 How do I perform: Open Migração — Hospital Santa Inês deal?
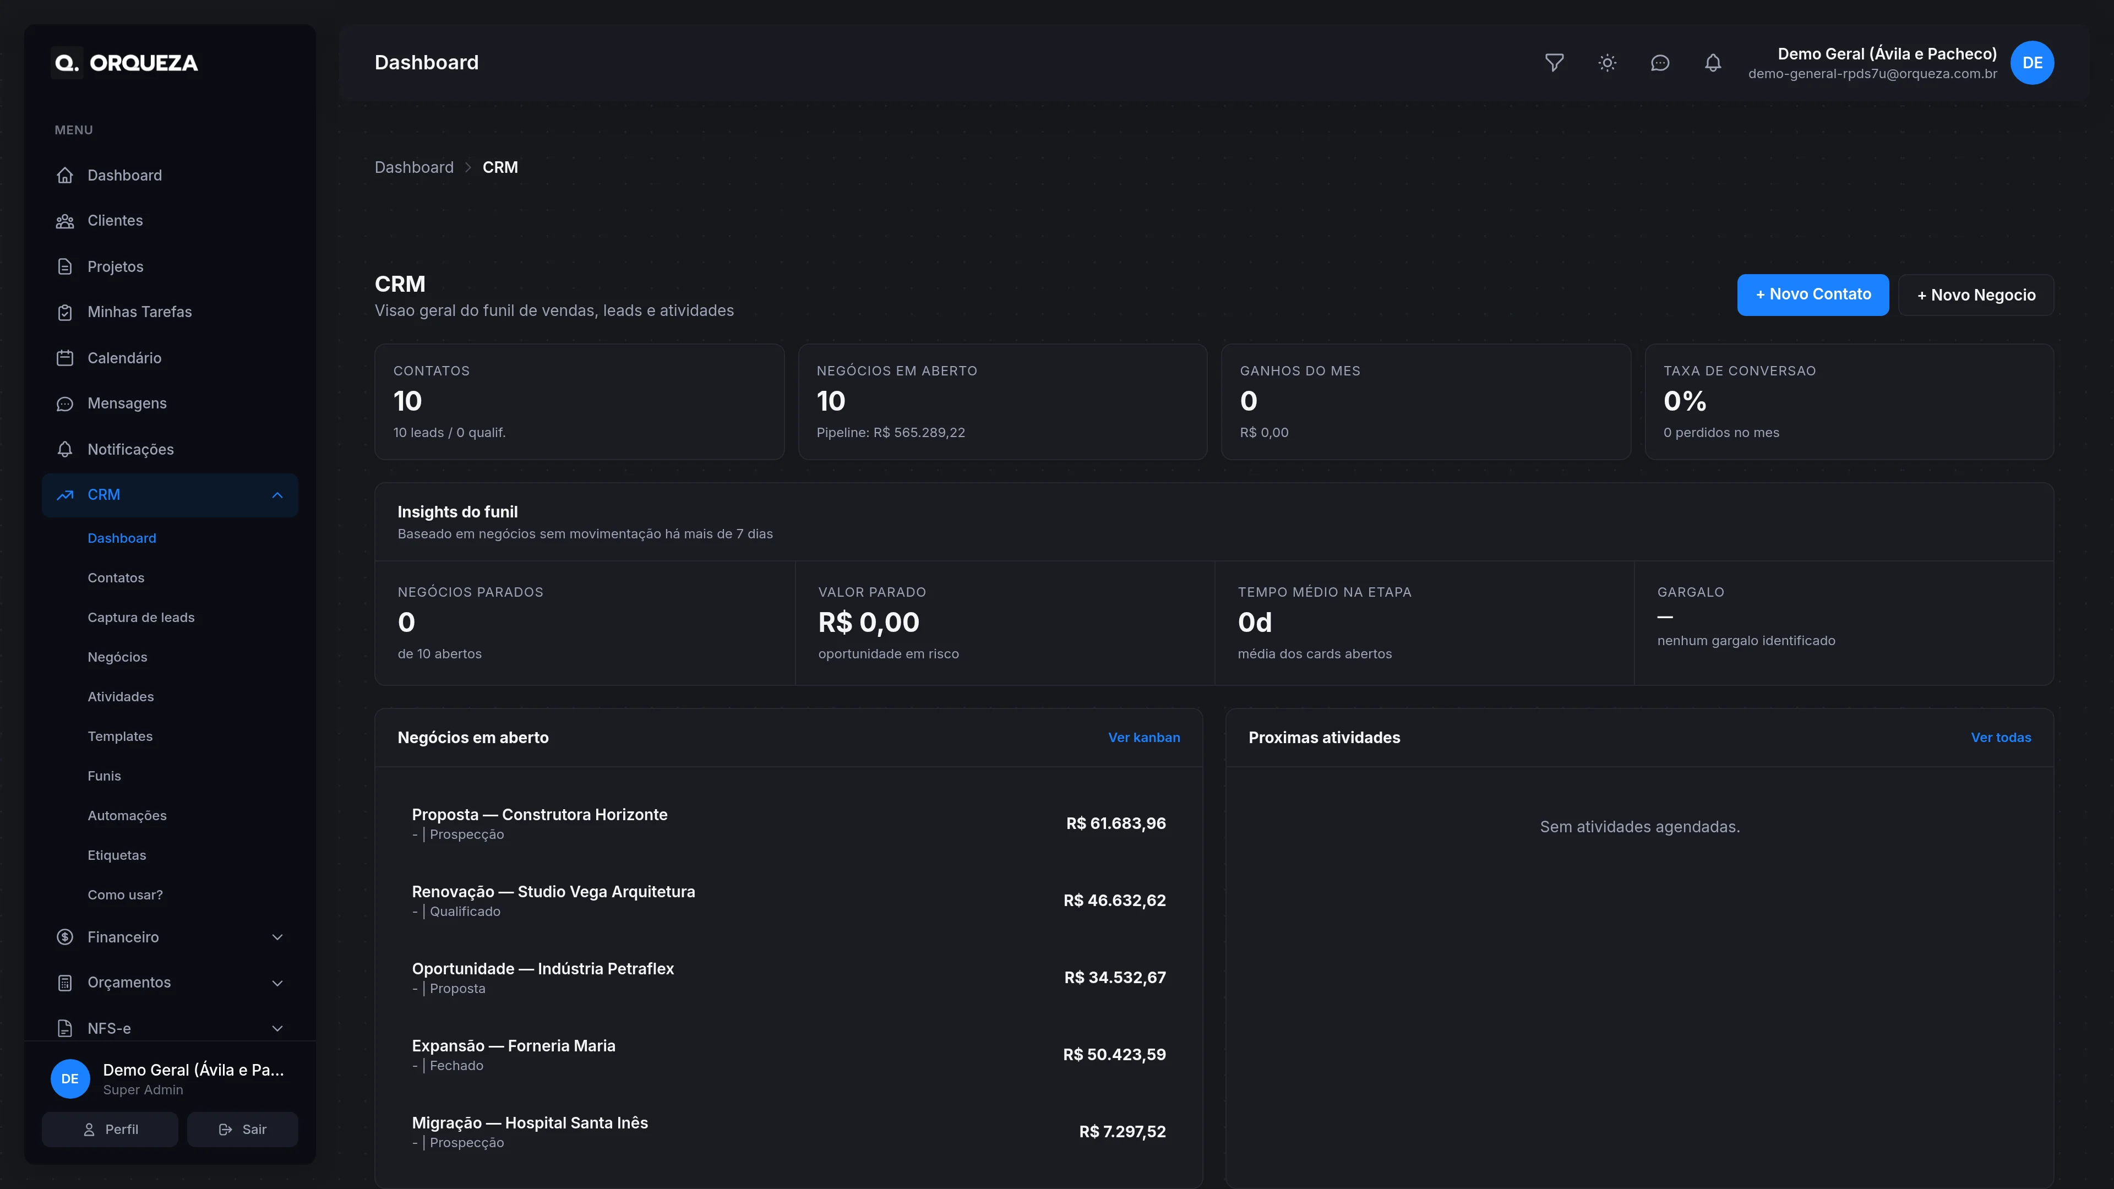pyautogui.click(x=789, y=1132)
